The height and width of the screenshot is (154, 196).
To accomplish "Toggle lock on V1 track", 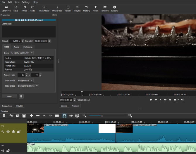I will tap(18, 132).
